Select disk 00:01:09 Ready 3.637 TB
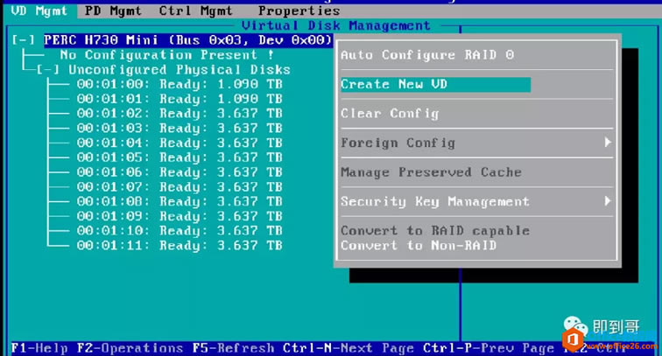The width and height of the screenshot is (662, 356). tap(180, 216)
